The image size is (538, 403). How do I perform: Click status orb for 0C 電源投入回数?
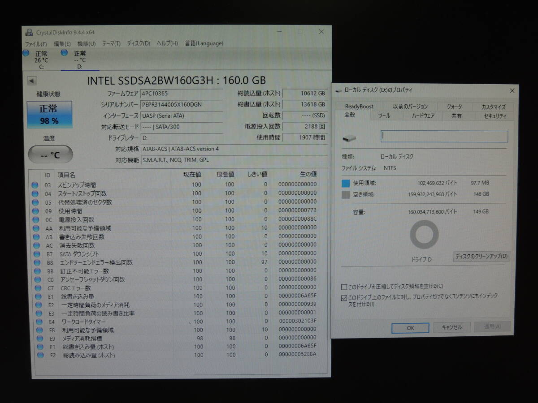36,219
